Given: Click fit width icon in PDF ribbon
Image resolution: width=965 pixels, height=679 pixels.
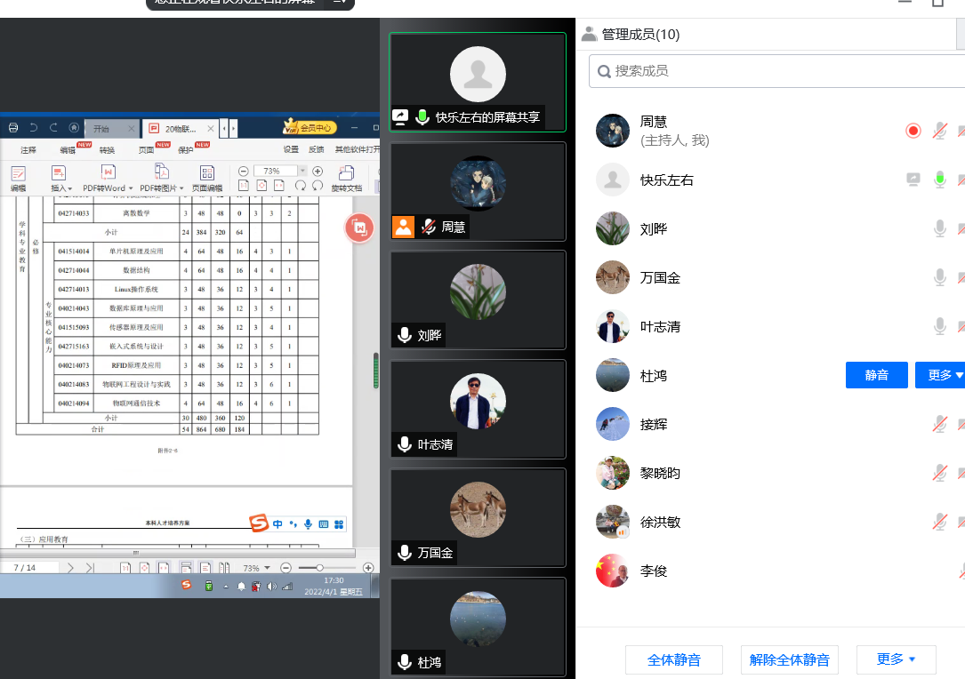Looking at the screenshot, I should point(278,185).
